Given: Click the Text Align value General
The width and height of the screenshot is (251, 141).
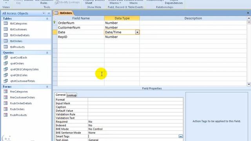Looking at the screenshot, I should tap(135, 140).
